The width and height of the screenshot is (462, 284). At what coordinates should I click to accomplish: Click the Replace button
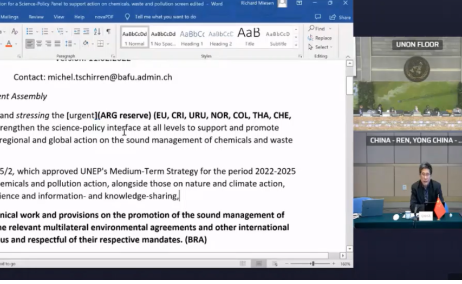[320, 38]
